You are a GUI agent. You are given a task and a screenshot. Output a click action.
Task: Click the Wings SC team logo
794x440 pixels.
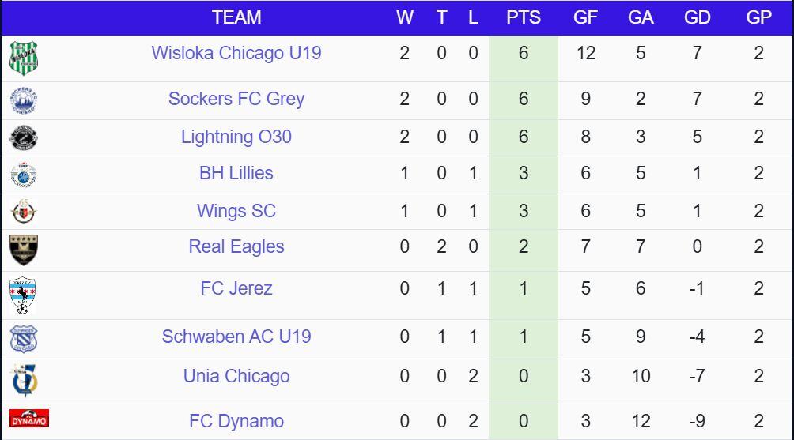click(24, 212)
